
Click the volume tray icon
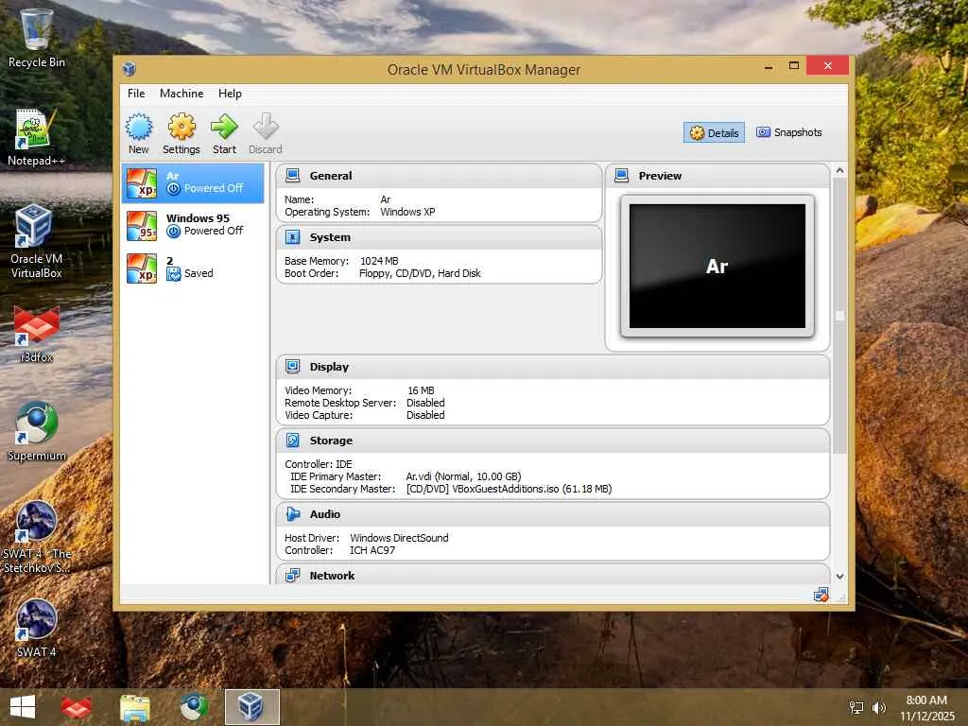coord(879,707)
